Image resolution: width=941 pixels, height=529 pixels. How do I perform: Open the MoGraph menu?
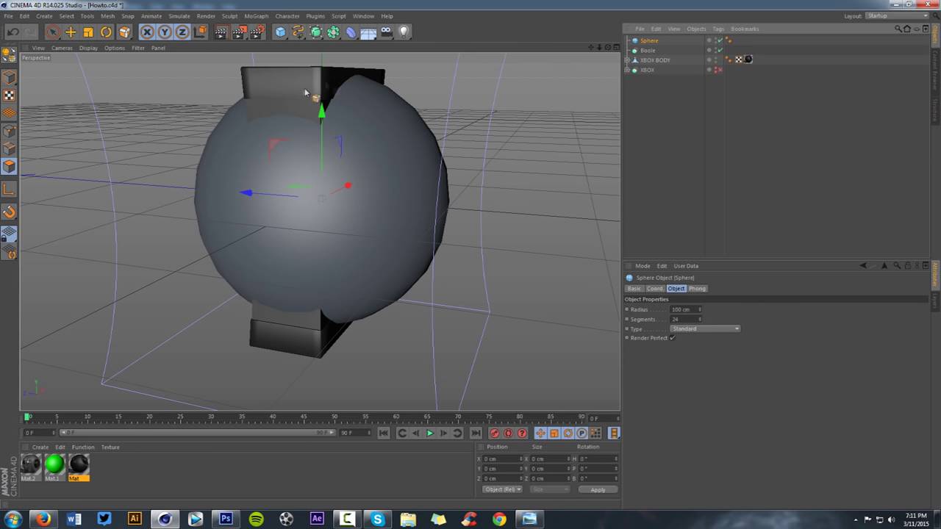click(256, 15)
